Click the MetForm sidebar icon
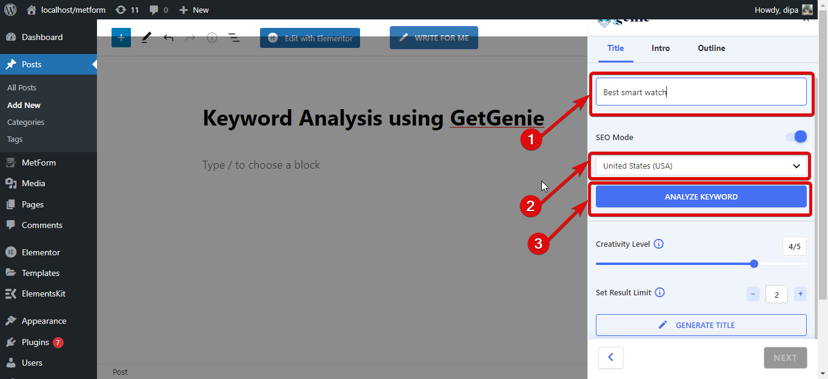The image size is (828, 379). (11, 163)
